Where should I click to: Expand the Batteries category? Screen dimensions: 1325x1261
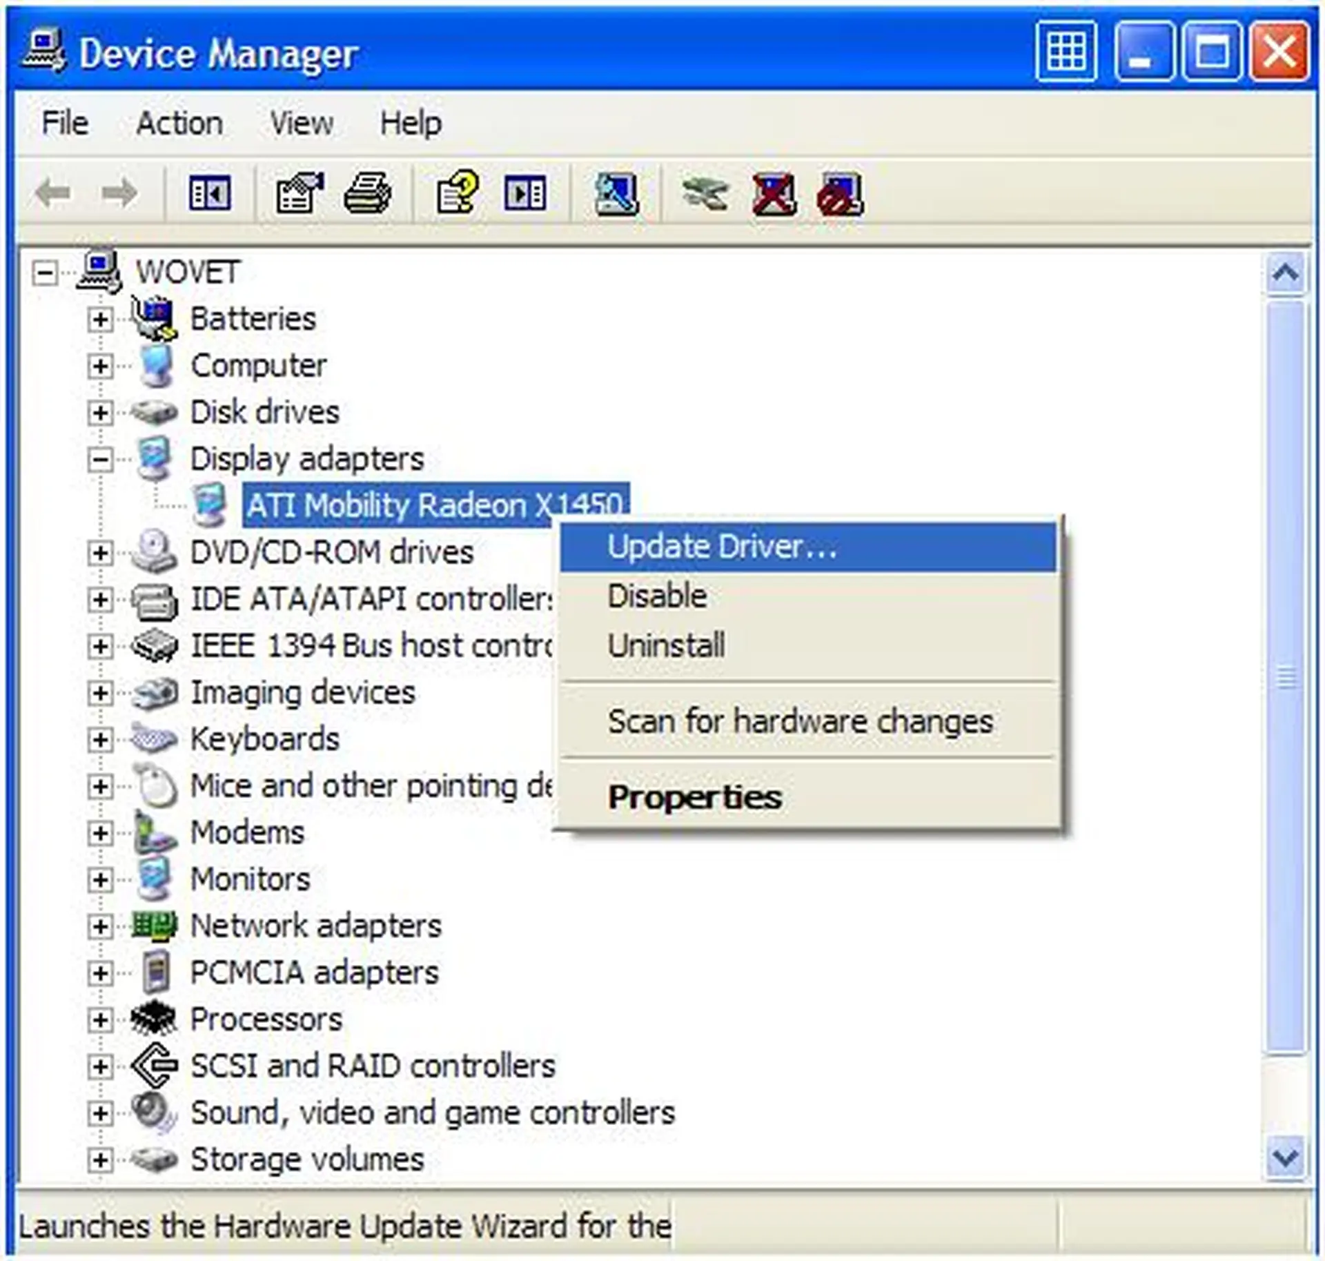(x=100, y=319)
